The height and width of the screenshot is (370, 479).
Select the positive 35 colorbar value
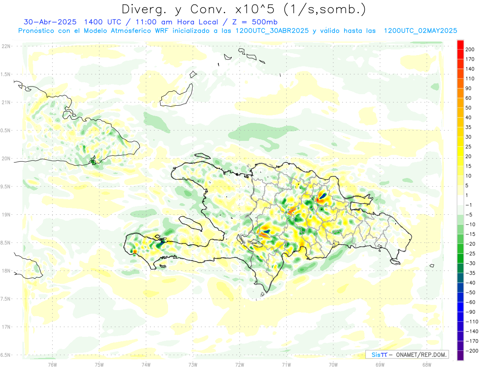tap(469, 127)
